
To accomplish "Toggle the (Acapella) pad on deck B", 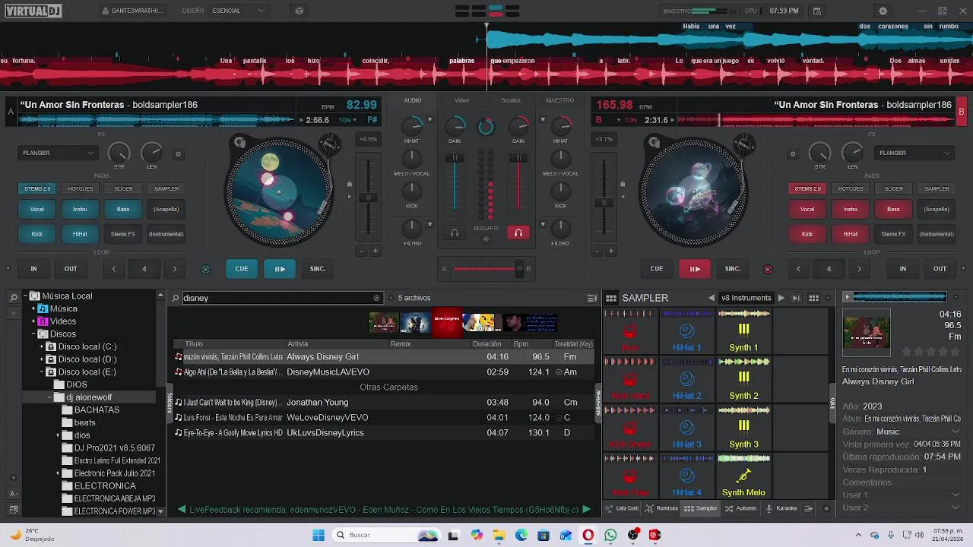I will [x=937, y=210].
